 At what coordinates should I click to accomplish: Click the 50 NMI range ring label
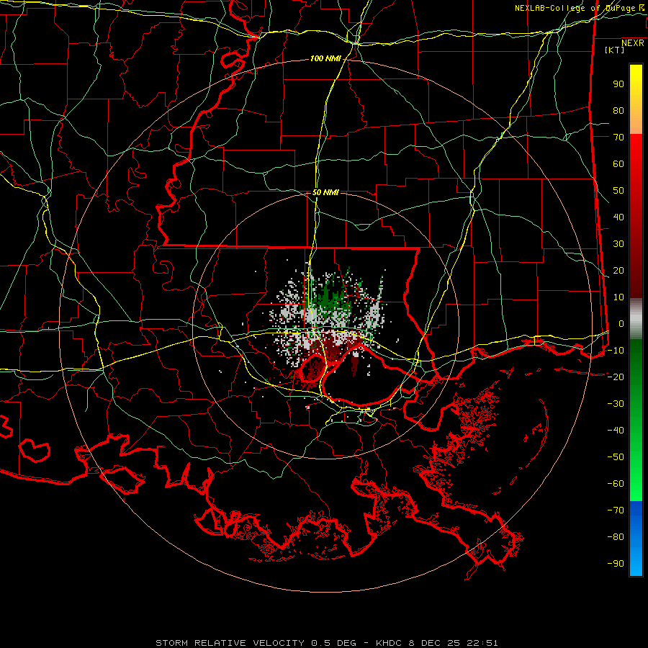(325, 192)
